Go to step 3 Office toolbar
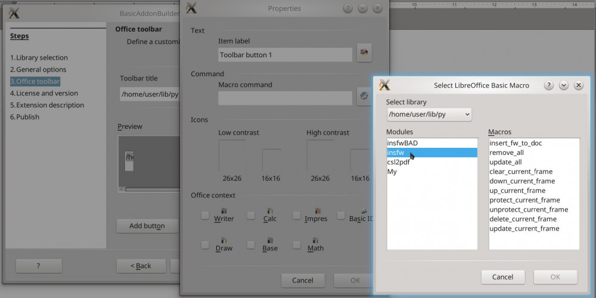This screenshot has height=298, width=596. coord(35,81)
